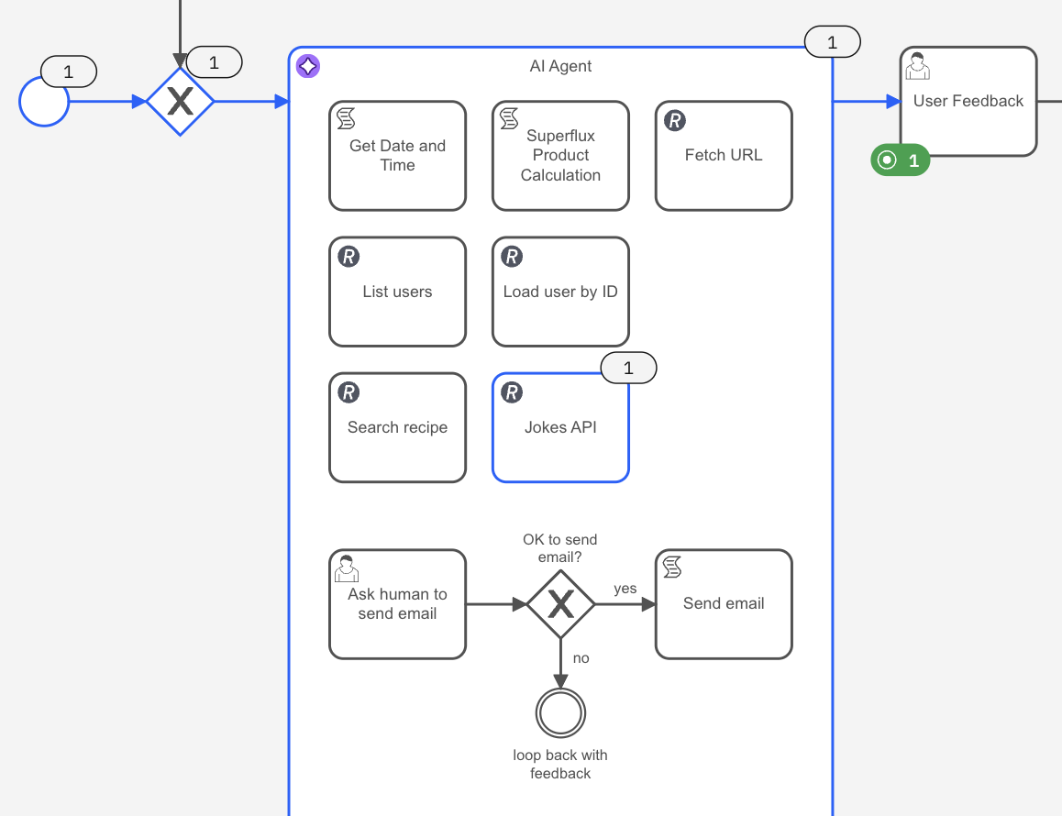Select the OK to send email gateway
The height and width of the screenshot is (816, 1062).
click(560, 604)
